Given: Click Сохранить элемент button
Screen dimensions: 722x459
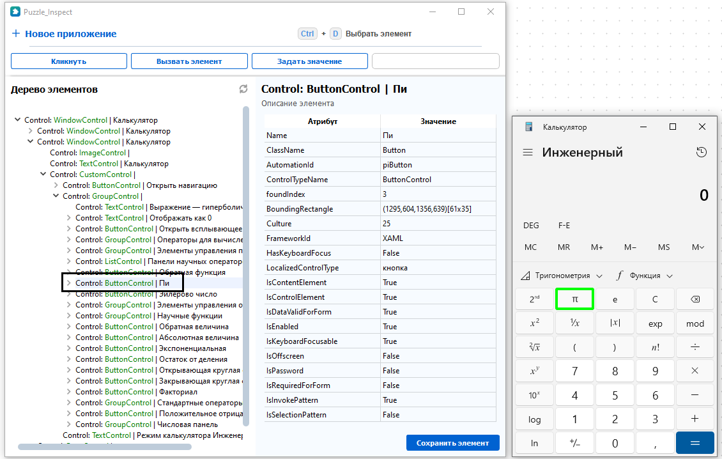Looking at the screenshot, I should click(452, 443).
